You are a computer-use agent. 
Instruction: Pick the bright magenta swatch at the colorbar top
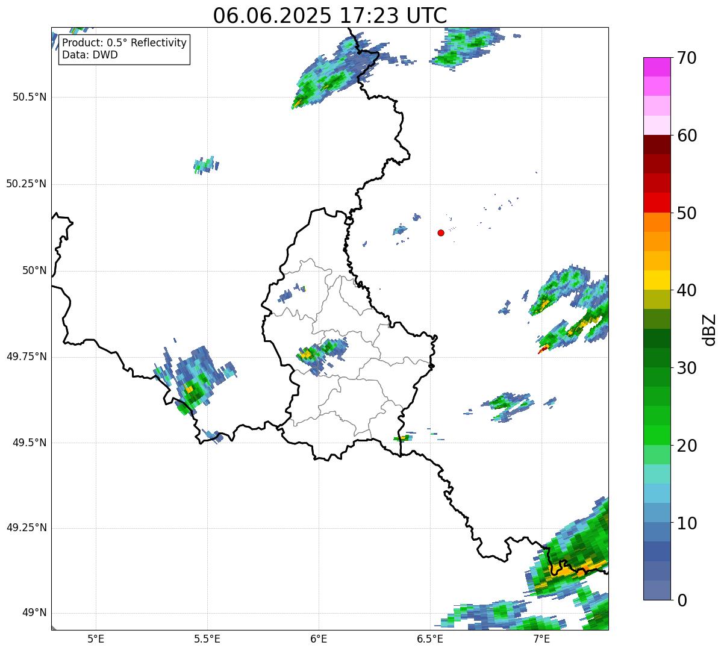(x=657, y=67)
